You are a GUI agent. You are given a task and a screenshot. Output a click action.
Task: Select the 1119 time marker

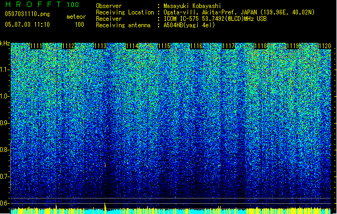293,46
